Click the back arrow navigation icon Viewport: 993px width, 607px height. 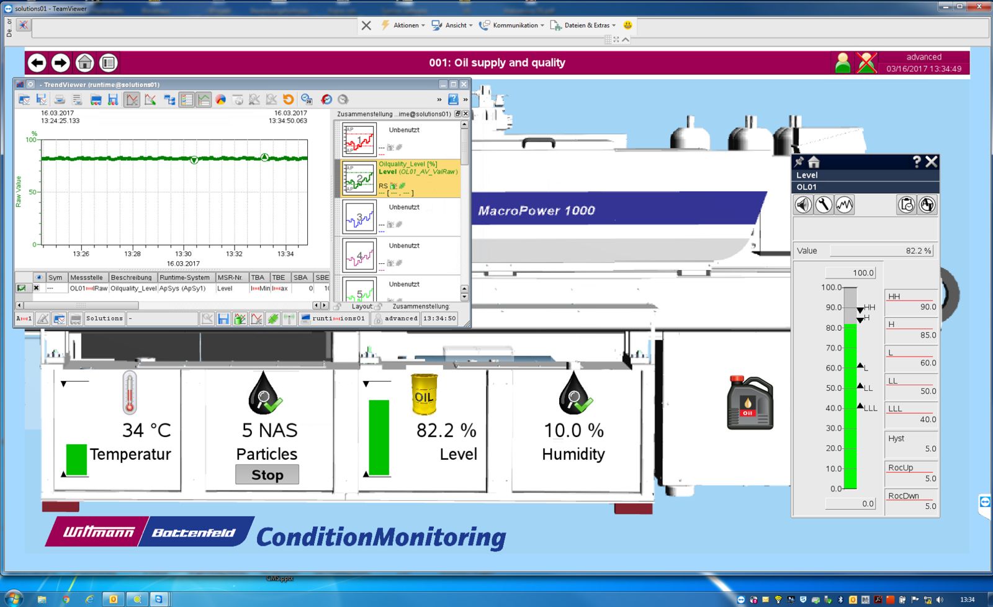tap(37, 63)
